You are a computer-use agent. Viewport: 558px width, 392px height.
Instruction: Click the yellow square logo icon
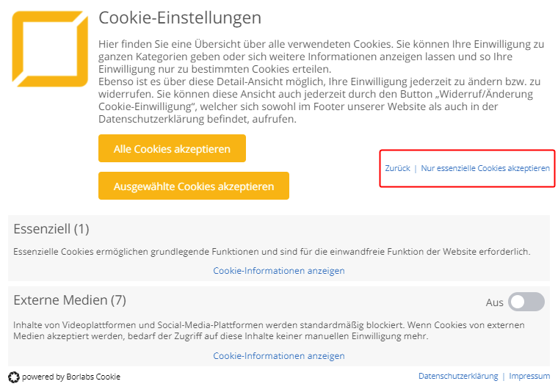point(50,48)
